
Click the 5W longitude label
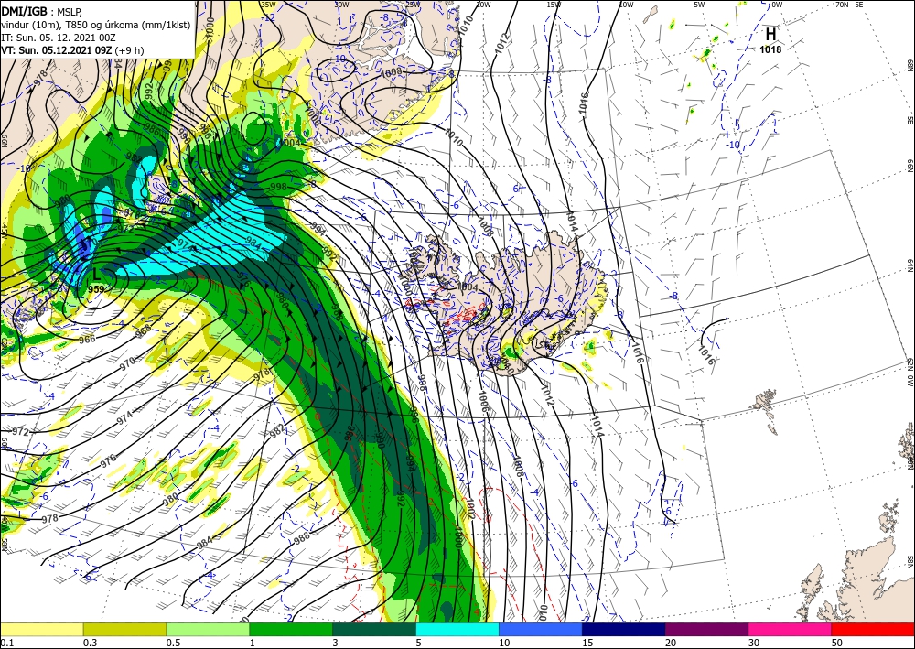700,5
